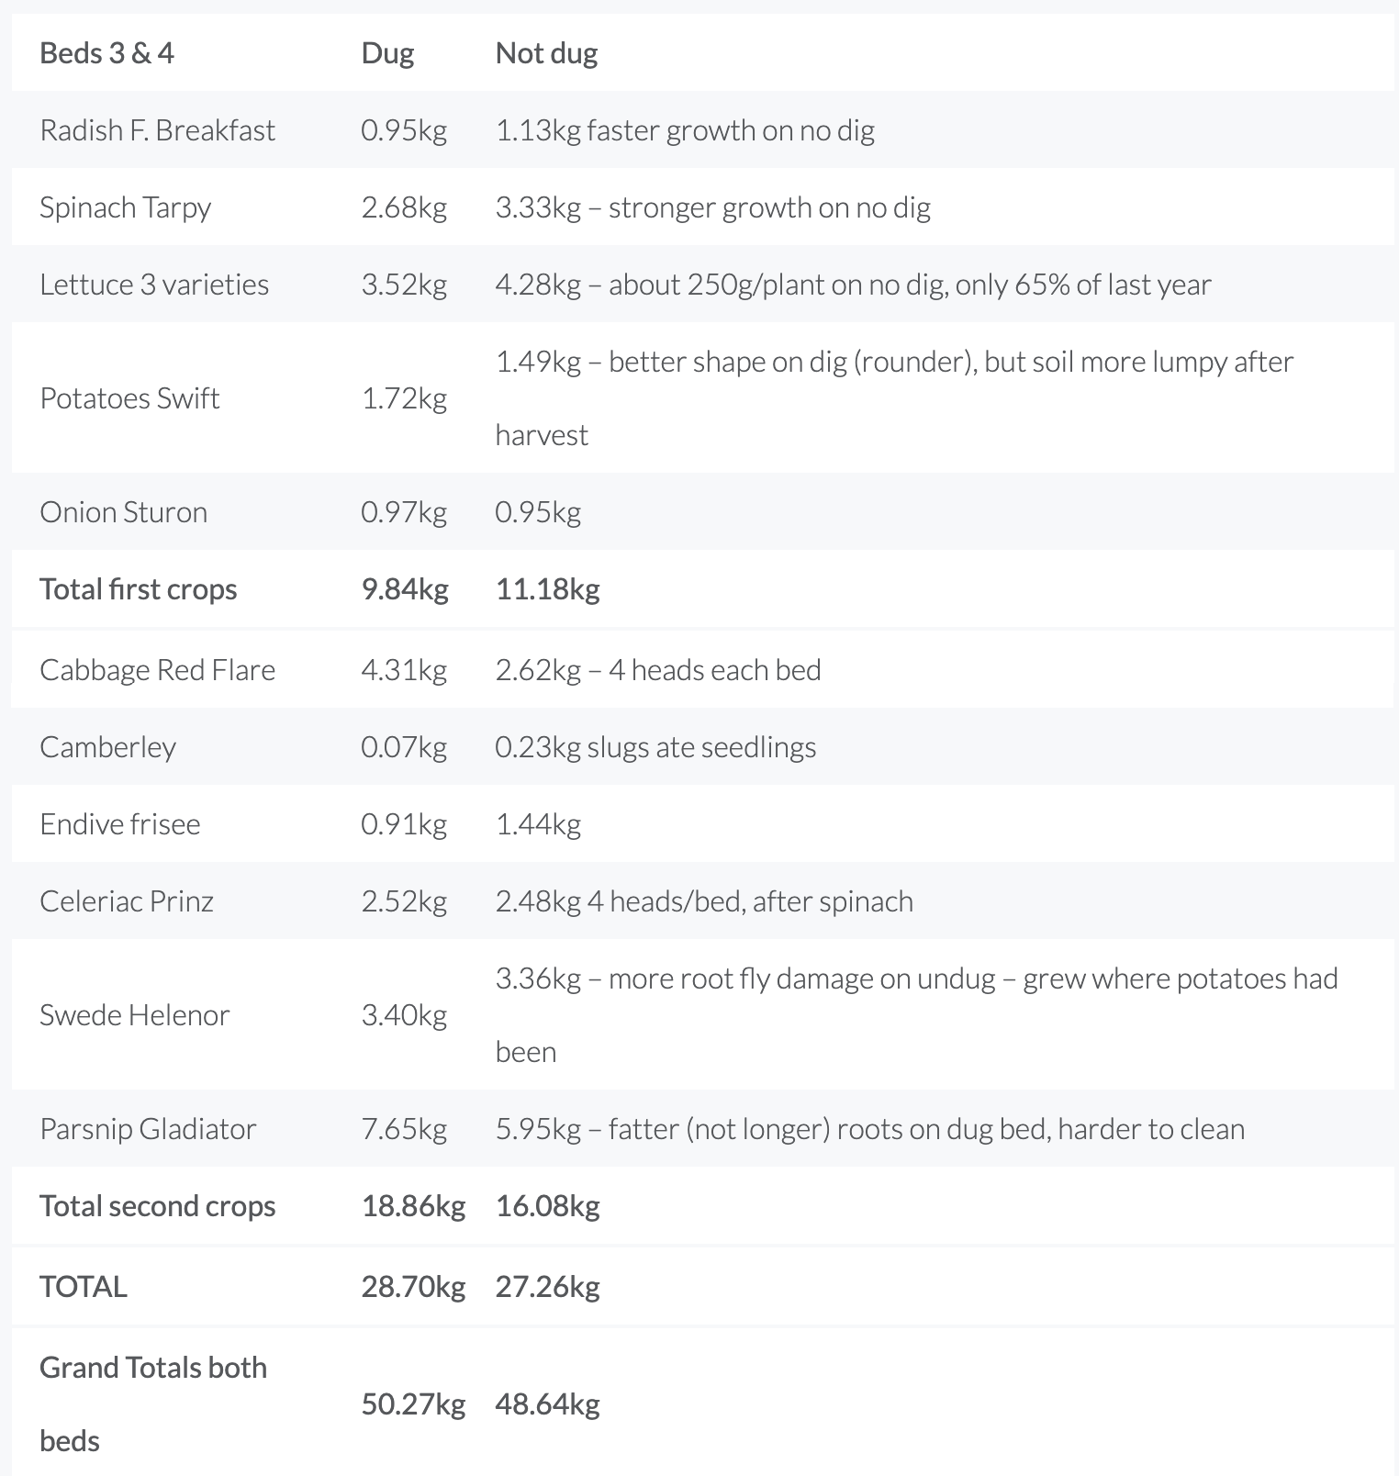Click the Onion Sturon not dug value 0.95kg
1399x1476 pixels.
pyautogui.click(x=538, y=512)
